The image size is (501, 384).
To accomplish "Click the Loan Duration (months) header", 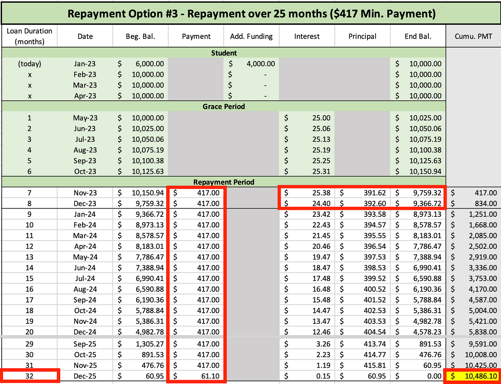I will point(29,36).
